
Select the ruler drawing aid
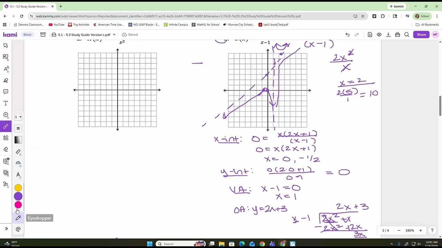point(18,152)
